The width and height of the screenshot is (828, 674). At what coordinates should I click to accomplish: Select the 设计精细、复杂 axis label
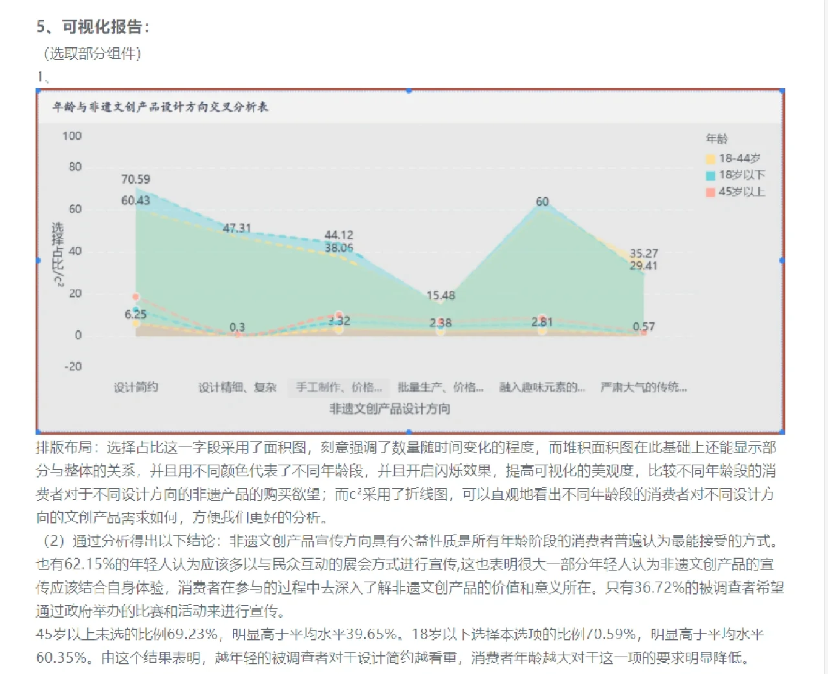click(x=237, y=386)
